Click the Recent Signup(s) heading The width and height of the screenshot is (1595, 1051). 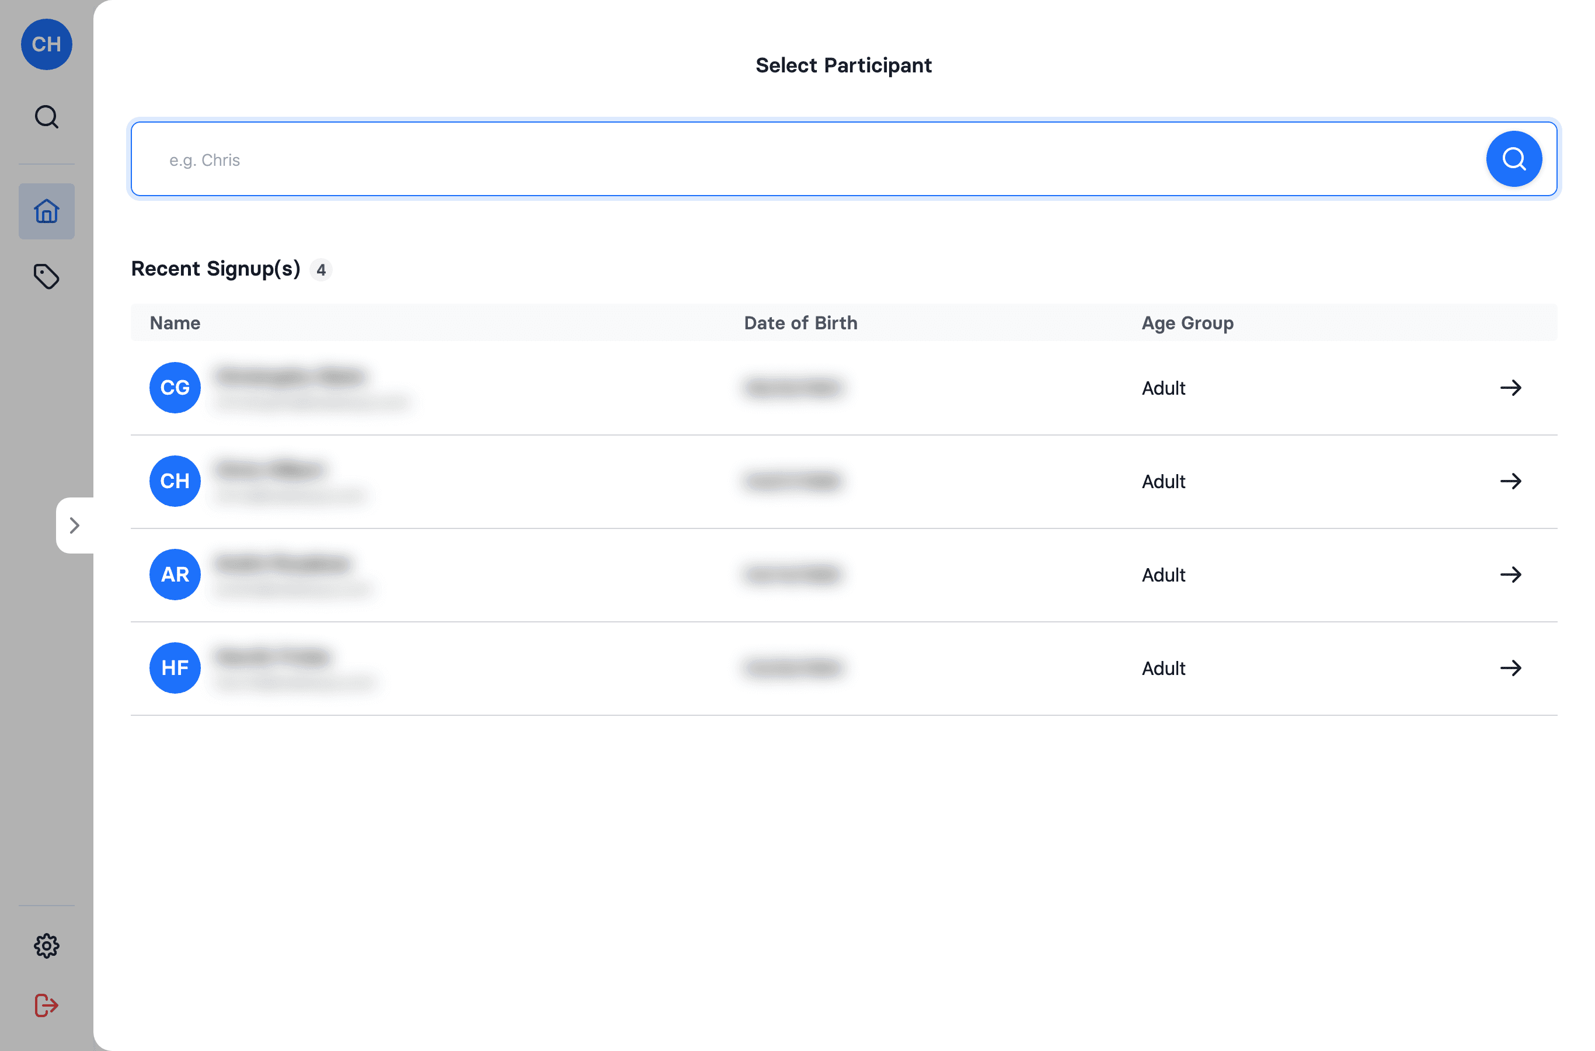[x=215, y=269]
